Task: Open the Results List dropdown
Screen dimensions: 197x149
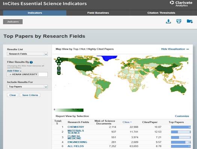Action: coord(27,54)
